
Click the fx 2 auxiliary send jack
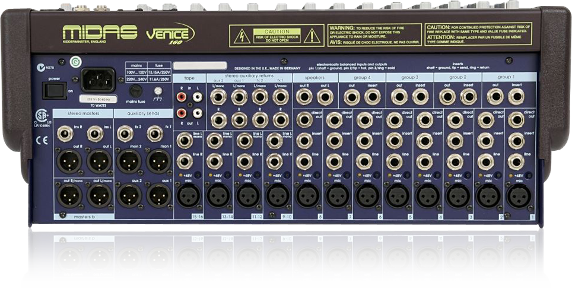[x=125, y=134]
